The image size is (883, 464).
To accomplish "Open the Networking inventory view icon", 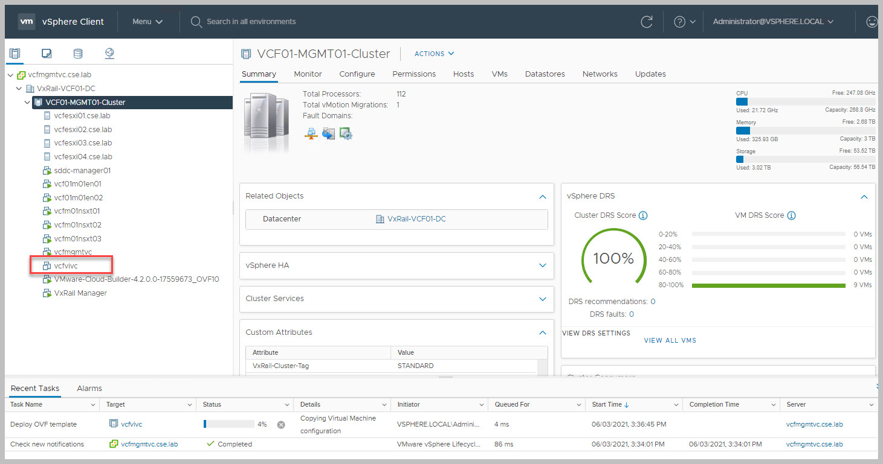I will (109, 54).
